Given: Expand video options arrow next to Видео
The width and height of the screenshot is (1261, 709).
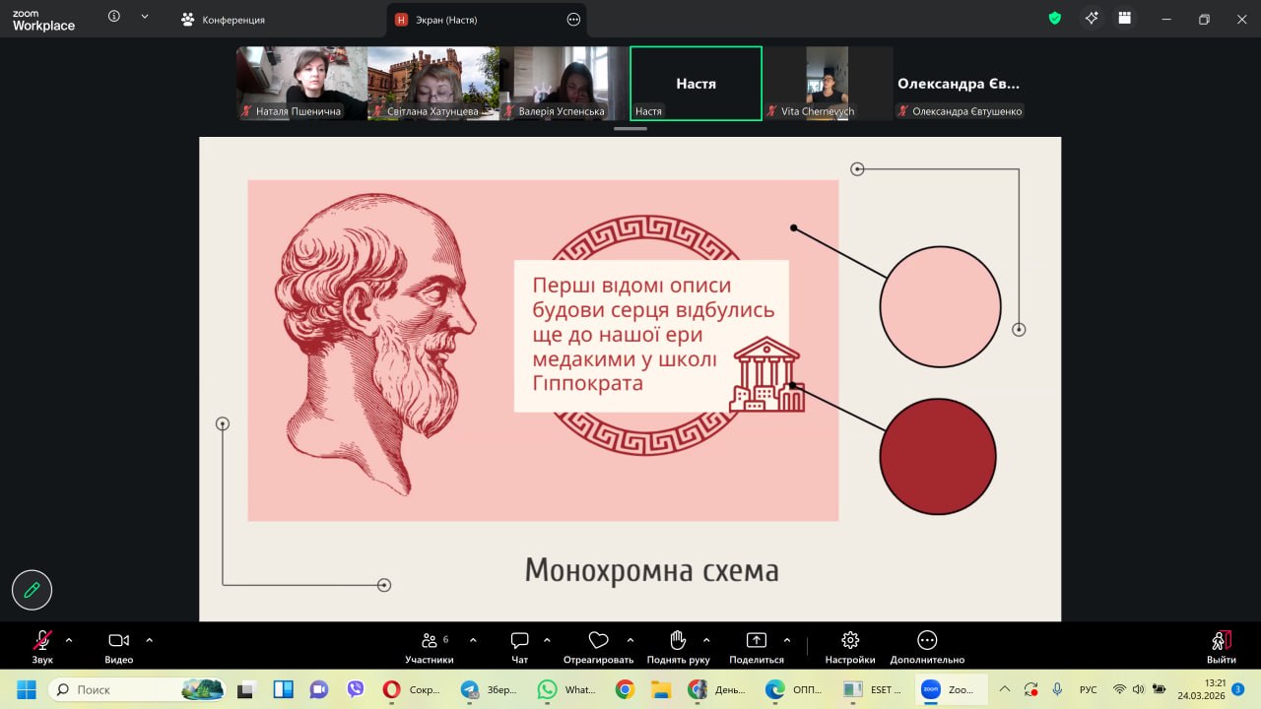Looking at the screenshot, I should pyautogui.click(x=150, y=639).
